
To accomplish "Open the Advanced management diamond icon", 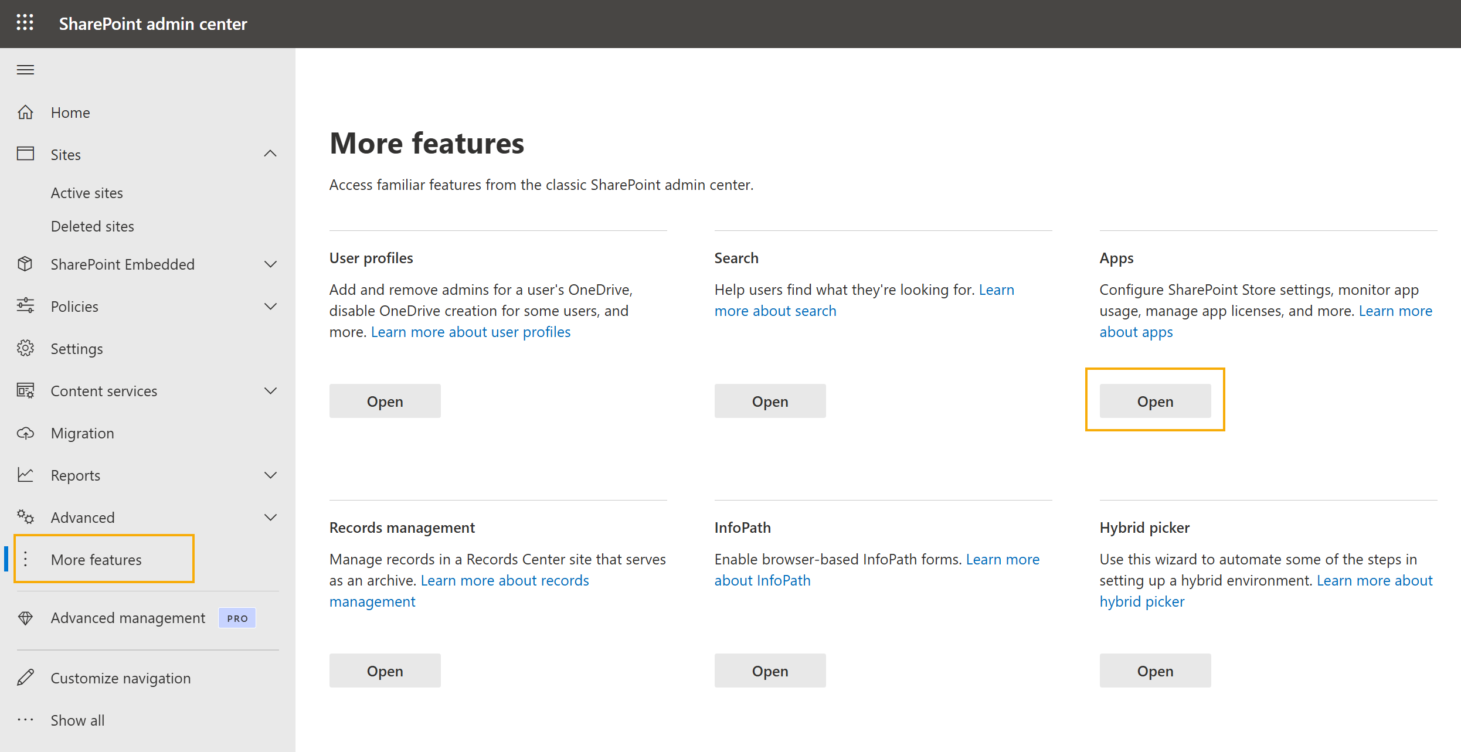I will 26,617.
